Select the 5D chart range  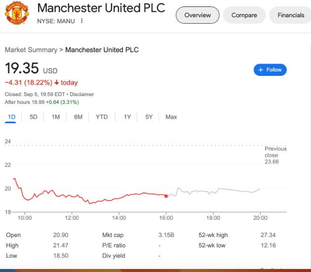tap(34, 117)
